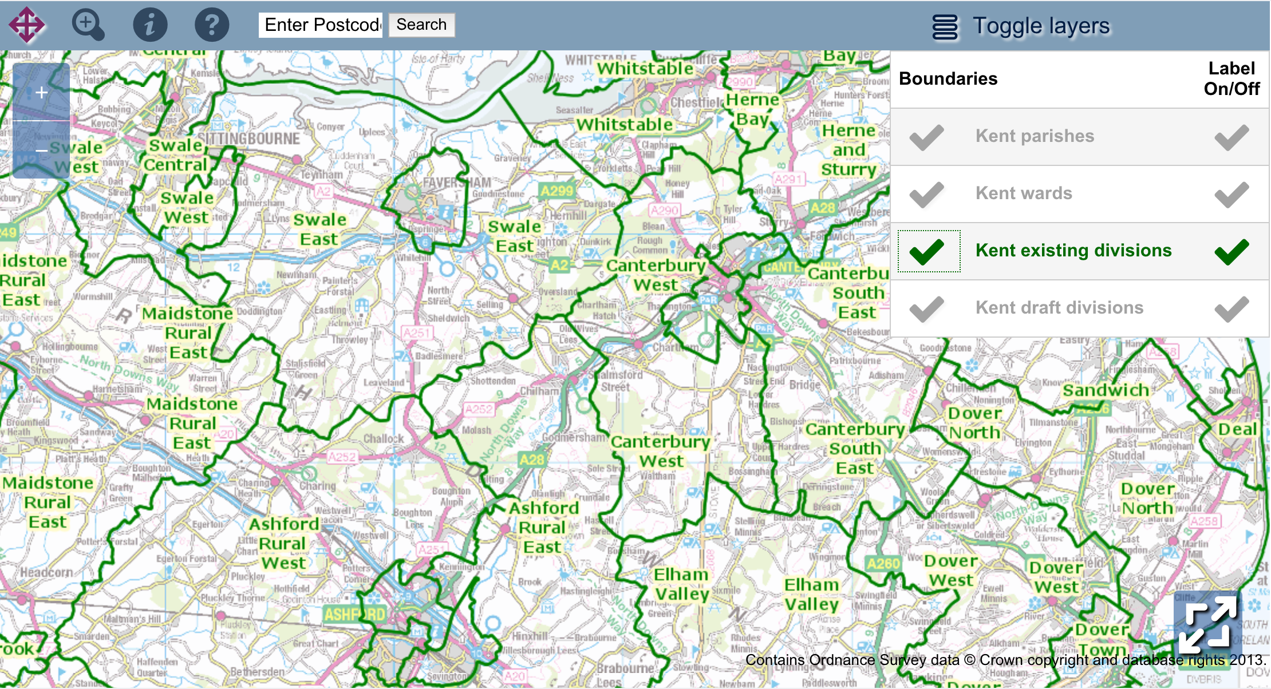Enable the Kent draft divisions layer
Viewport: 1271px width, 689px height.
[927, 308]
